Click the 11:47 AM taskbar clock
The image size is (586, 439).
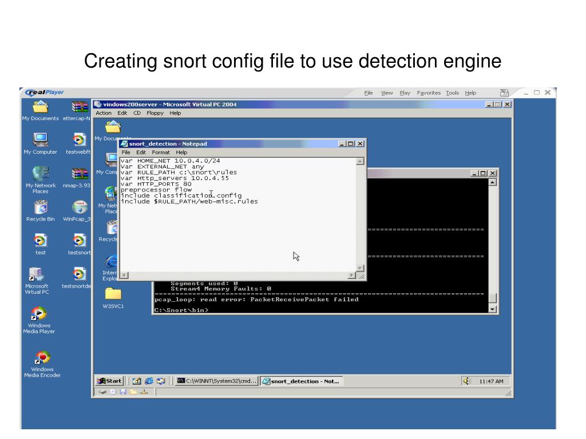coord(491,381)
